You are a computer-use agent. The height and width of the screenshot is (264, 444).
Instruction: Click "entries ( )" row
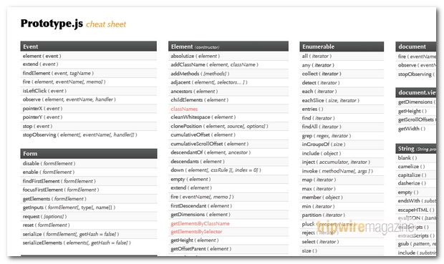342,109
